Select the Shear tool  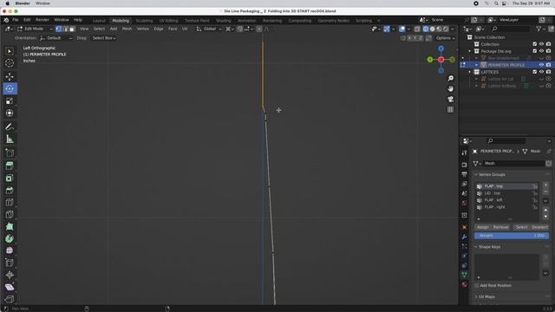(10, 287)
